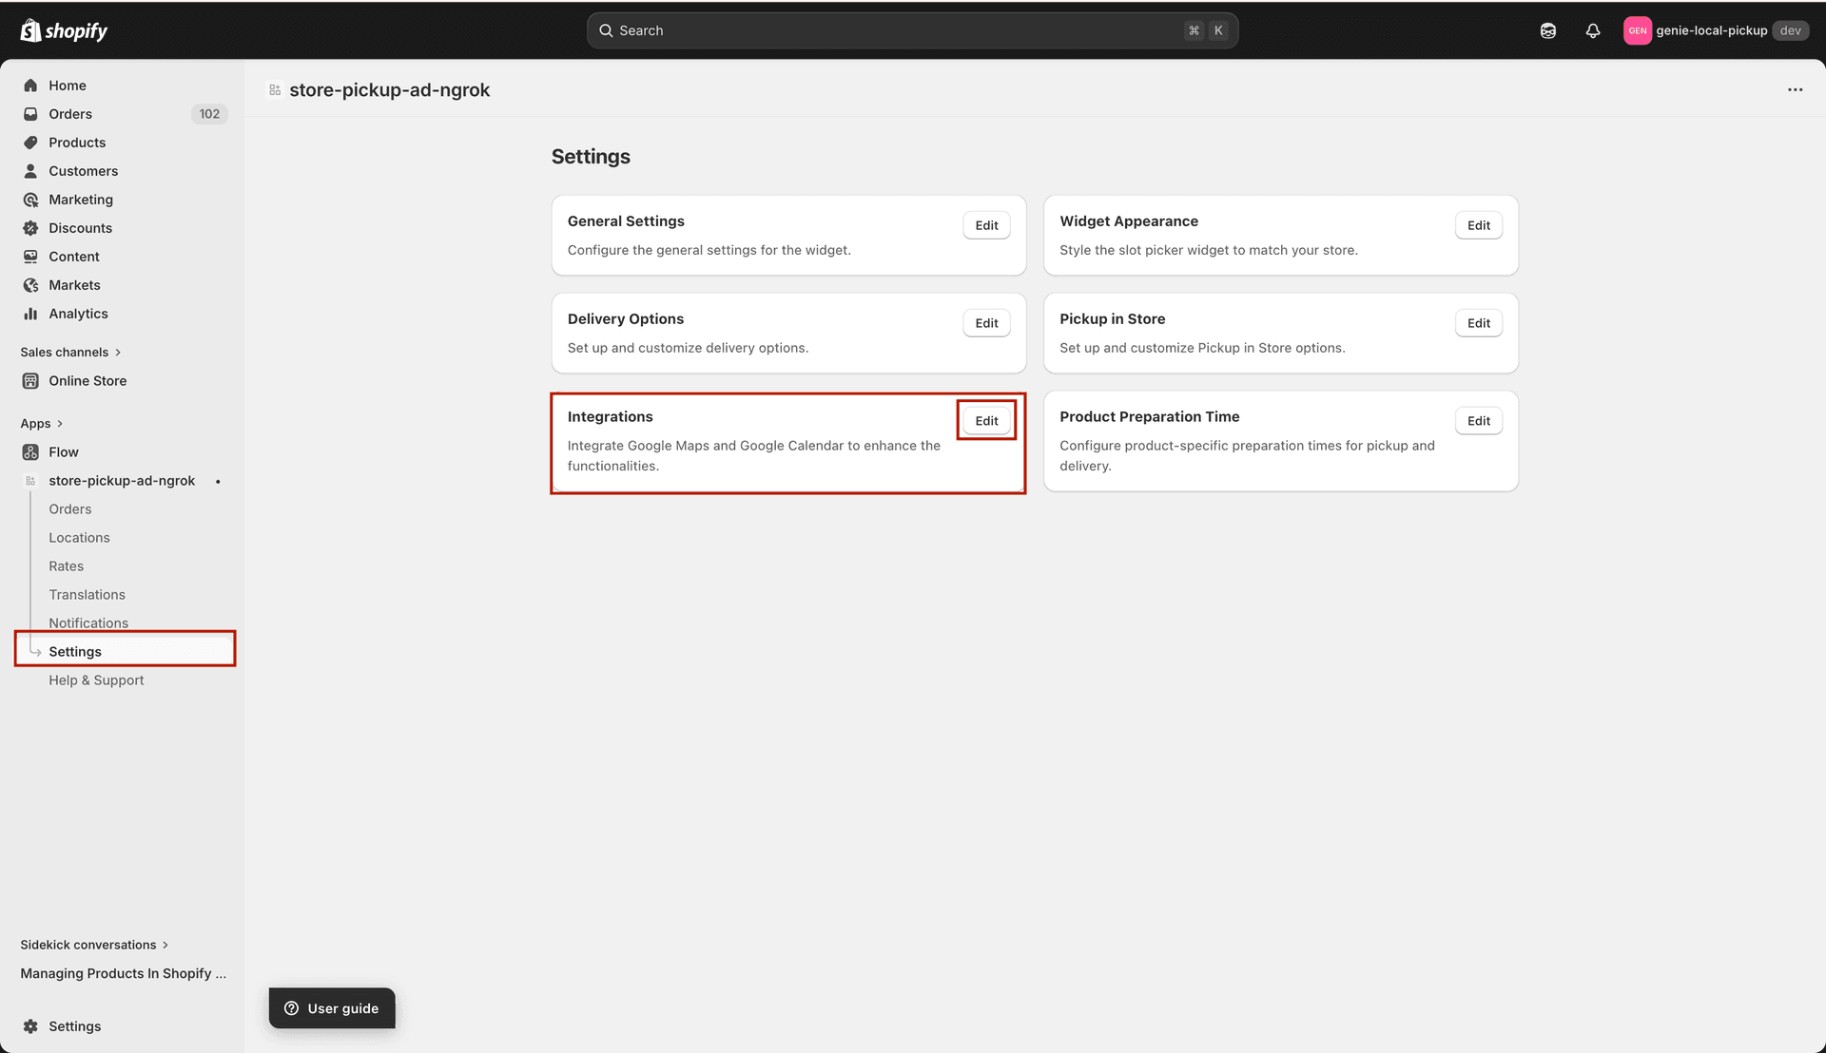Expand the Apps section
Image resolution: width=1826 pixels, height=1053 pixels.
coord(42,423)
